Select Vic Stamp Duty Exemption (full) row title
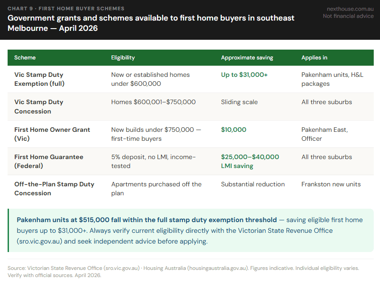380x286 pixels. pyautogui.click(x=39, y=79)
